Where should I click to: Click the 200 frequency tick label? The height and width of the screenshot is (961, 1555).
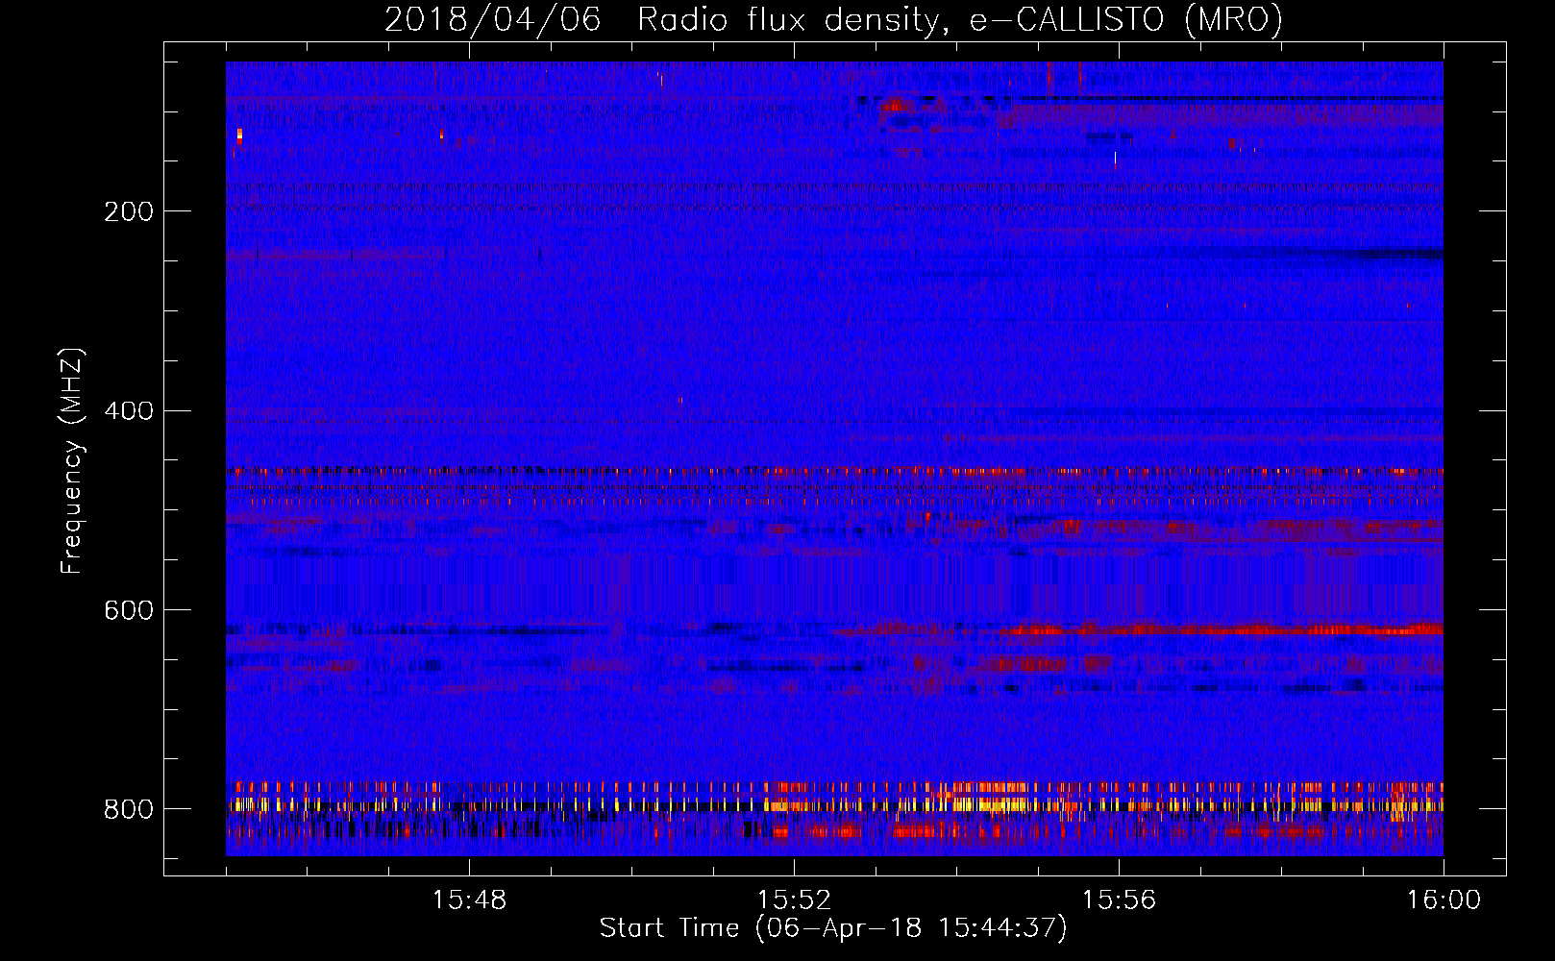click(x=128, y=211)
